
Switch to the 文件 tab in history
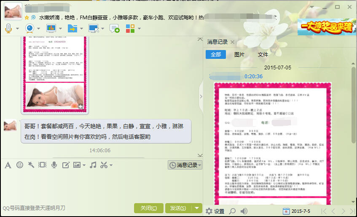(263, 55)
